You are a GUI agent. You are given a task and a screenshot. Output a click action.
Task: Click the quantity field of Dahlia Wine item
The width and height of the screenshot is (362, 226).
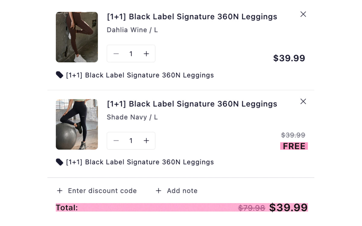[x=131, y=54]
